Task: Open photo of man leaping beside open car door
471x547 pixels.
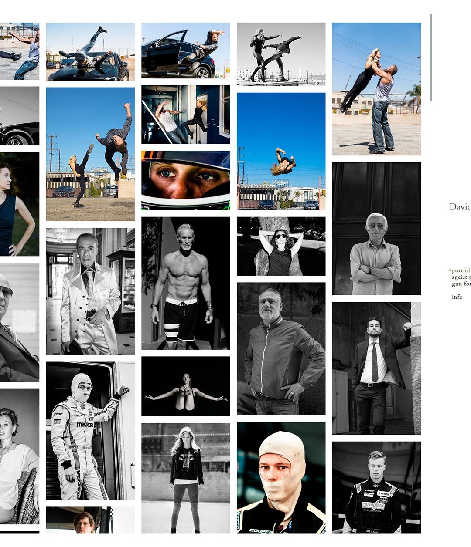Action: [186, 51]
